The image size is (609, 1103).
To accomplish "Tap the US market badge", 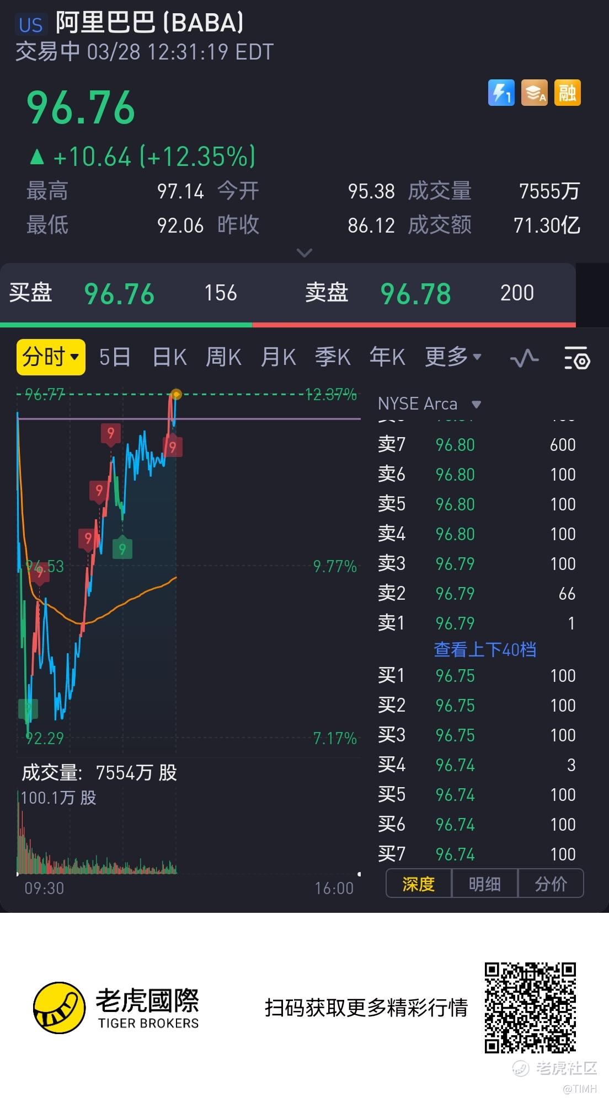I will pyautogui.click(x=31, y=24).
